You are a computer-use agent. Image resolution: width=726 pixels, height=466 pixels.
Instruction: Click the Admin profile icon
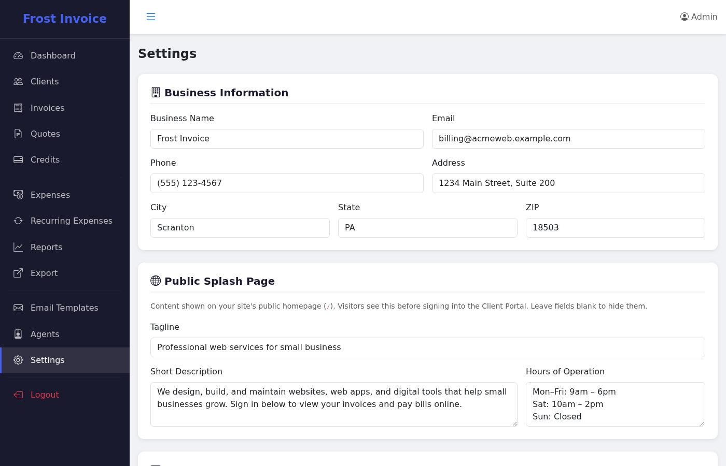pyautogui.click(x=684, y=16)
